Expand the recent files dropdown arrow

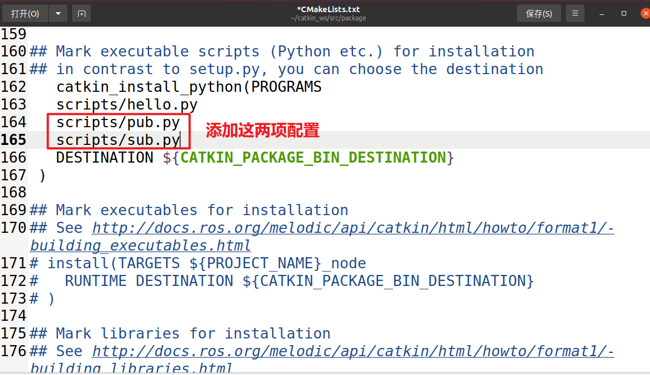58,13
